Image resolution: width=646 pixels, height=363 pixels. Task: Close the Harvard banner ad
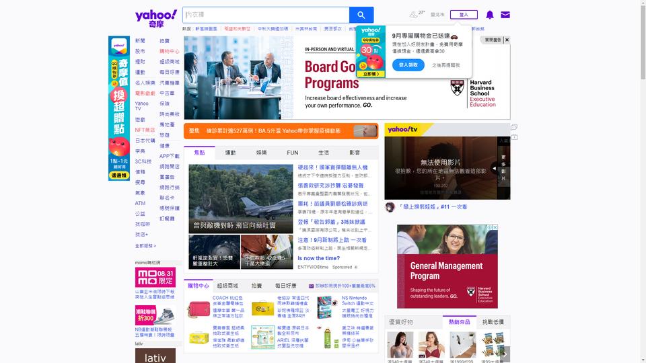point(507,40)
